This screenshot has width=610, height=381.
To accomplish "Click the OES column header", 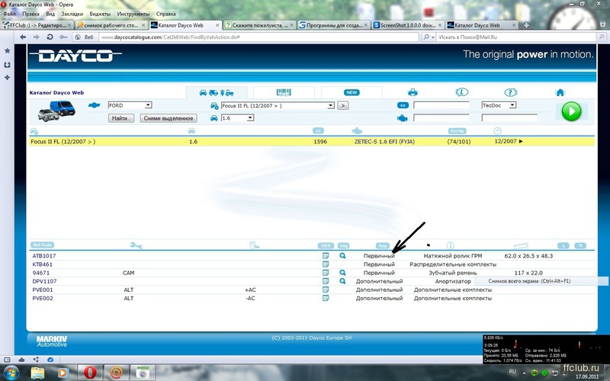I will click(326, 245).
